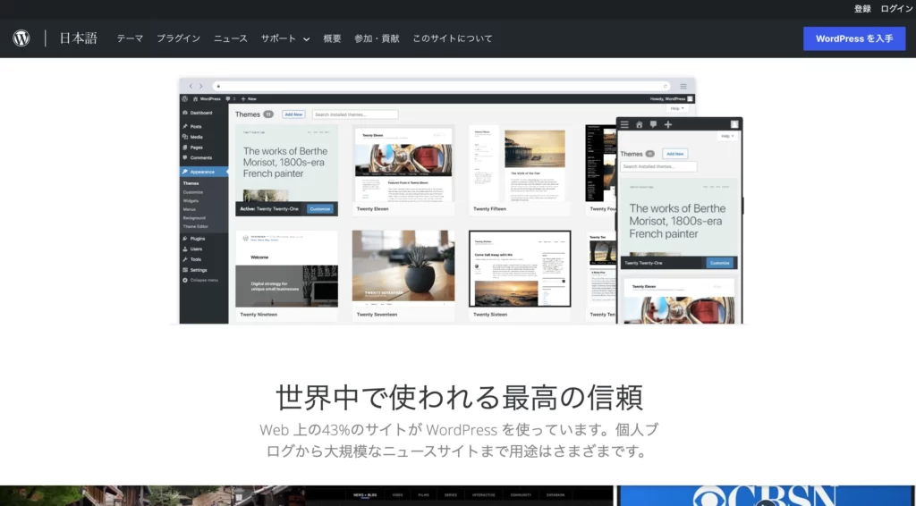
Task: Click the + New item in admin bar
Action: 249,98
